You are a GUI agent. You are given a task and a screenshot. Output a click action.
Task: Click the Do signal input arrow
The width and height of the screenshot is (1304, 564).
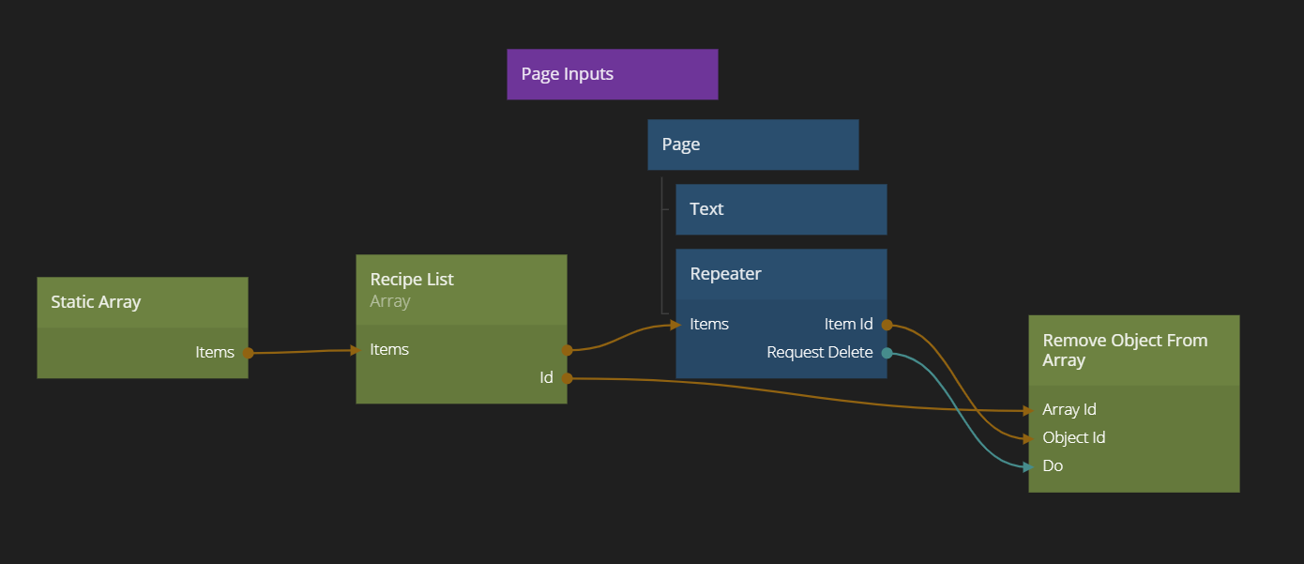(x=1028, y=466)
